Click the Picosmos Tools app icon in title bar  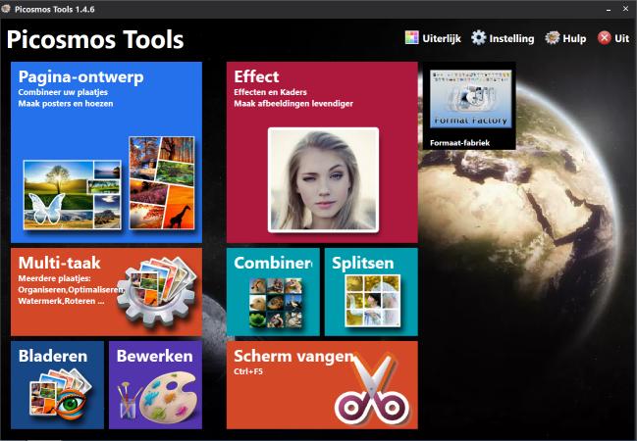point(6,9)
